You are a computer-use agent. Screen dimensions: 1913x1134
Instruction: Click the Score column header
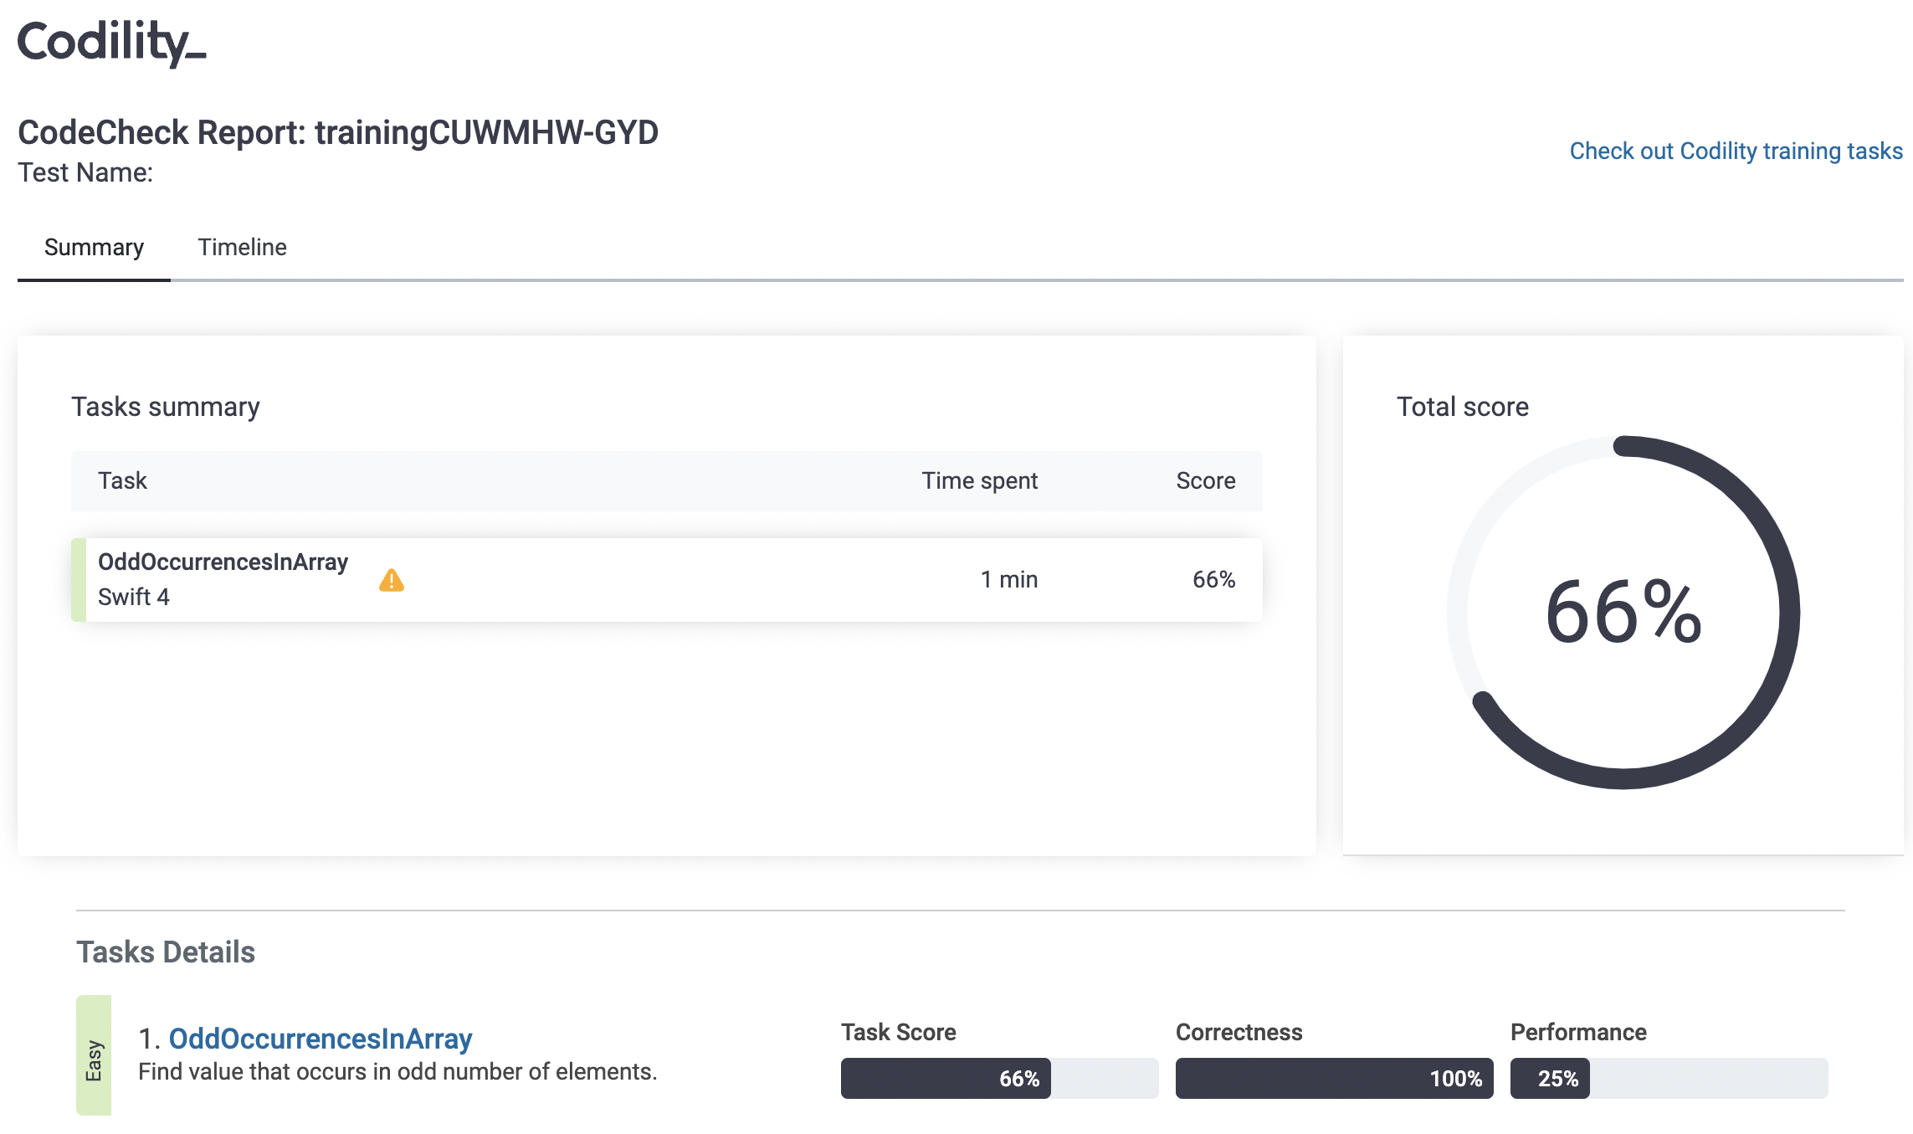click(x=1205, y=481)
